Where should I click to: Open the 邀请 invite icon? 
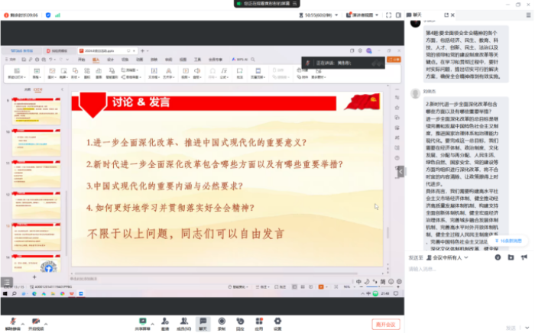pyautogui.click(x=165, y=322)
